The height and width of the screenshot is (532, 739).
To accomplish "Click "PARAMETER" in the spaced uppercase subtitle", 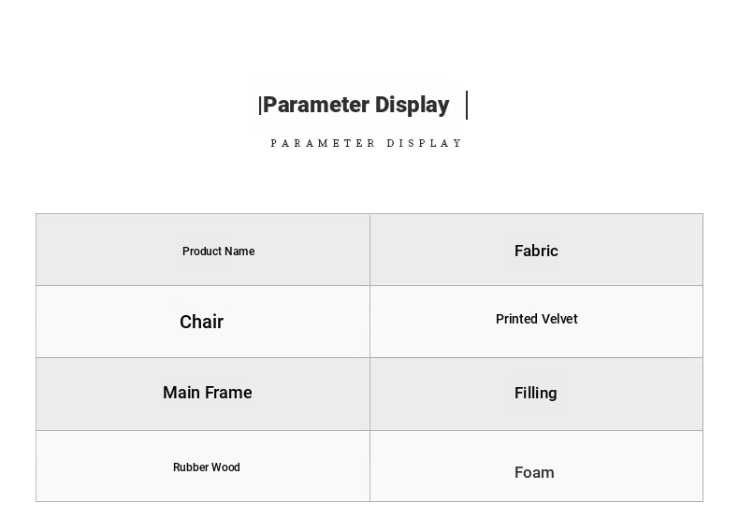I will 324,143.
